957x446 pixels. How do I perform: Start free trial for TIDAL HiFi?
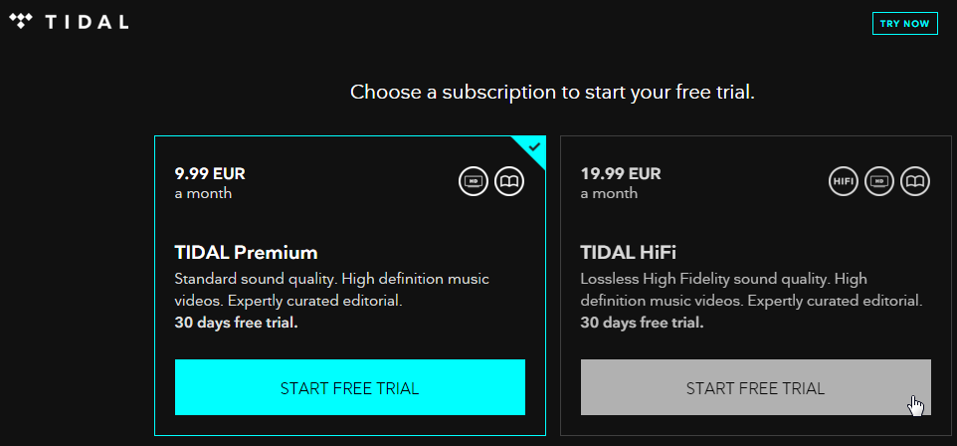point(756,387)
